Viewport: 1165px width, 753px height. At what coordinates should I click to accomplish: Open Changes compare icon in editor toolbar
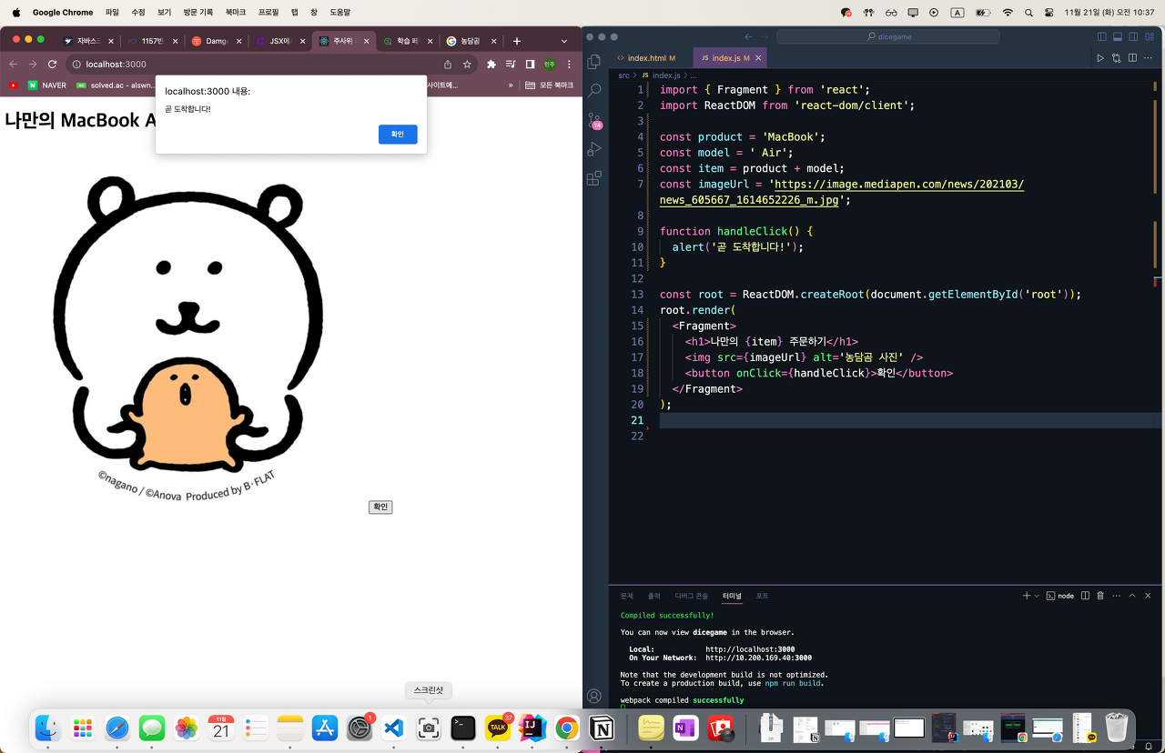[1116, 58]
